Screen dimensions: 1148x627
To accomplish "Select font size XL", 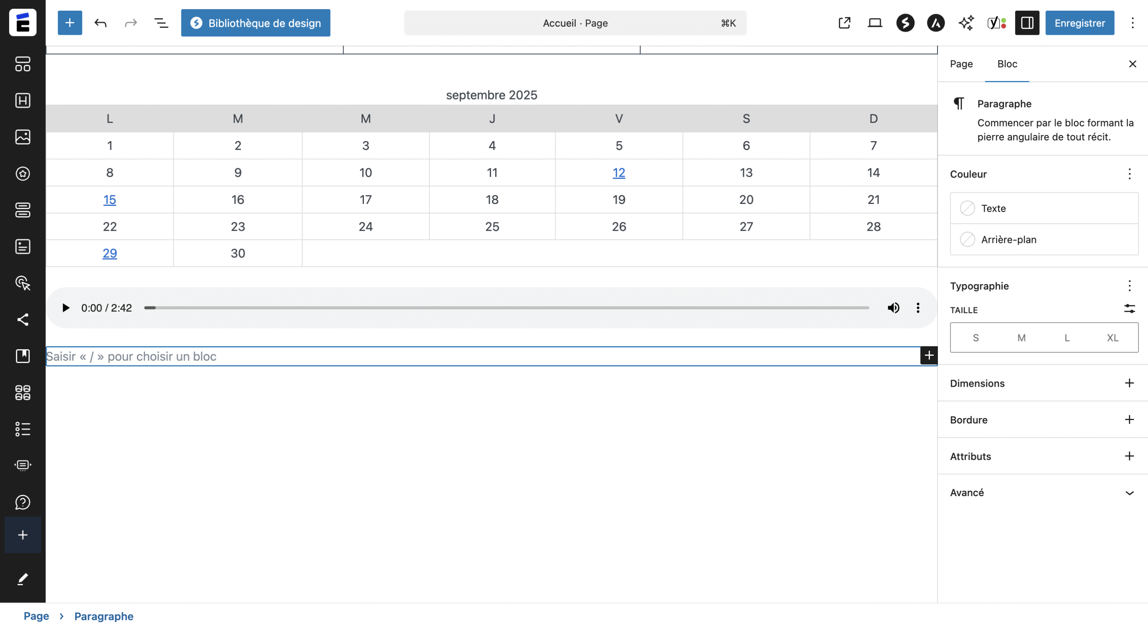I will [1112, 338].
